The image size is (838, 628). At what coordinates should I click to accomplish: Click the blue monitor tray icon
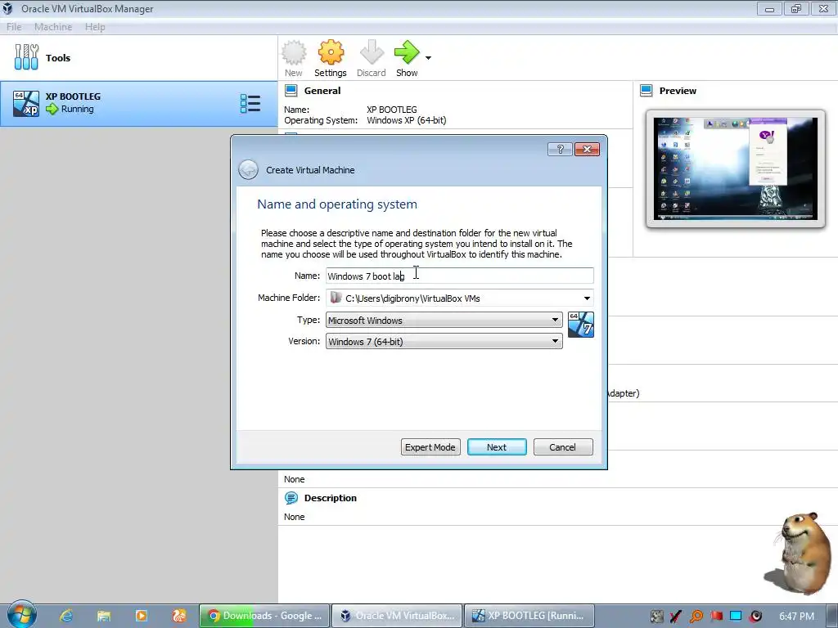pyautogui.click(x=736, y=617)
